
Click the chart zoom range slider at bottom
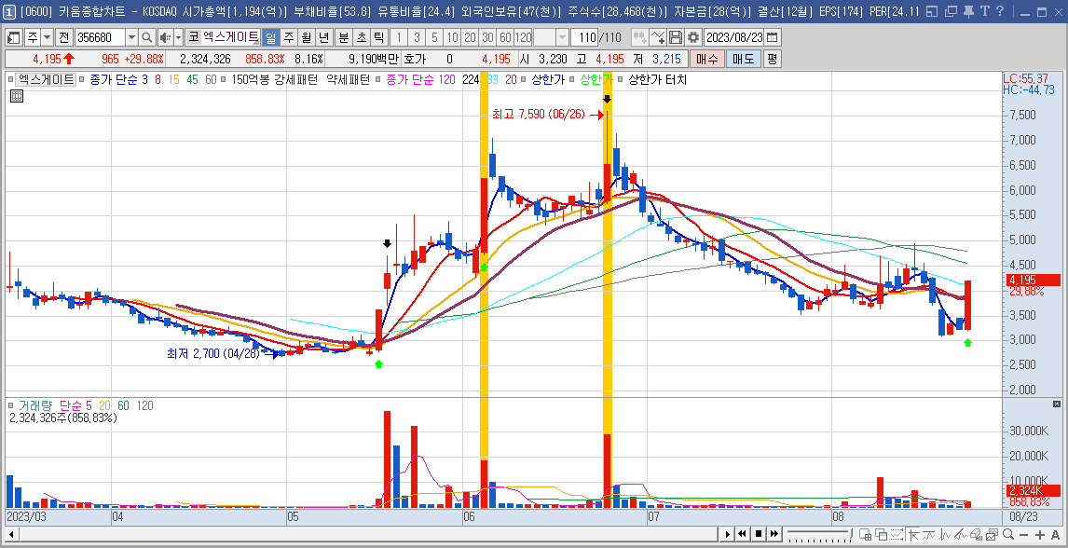[820, 534]
